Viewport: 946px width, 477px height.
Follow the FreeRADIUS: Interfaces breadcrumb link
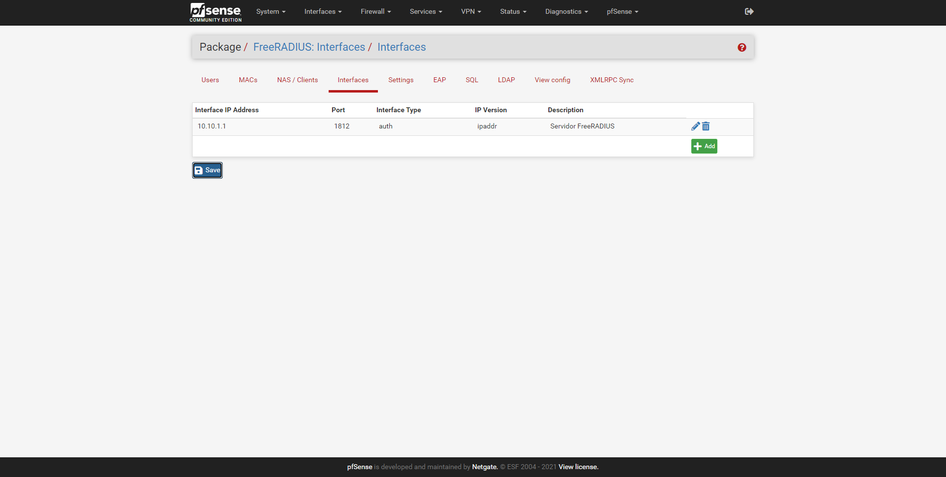[309, 47]
